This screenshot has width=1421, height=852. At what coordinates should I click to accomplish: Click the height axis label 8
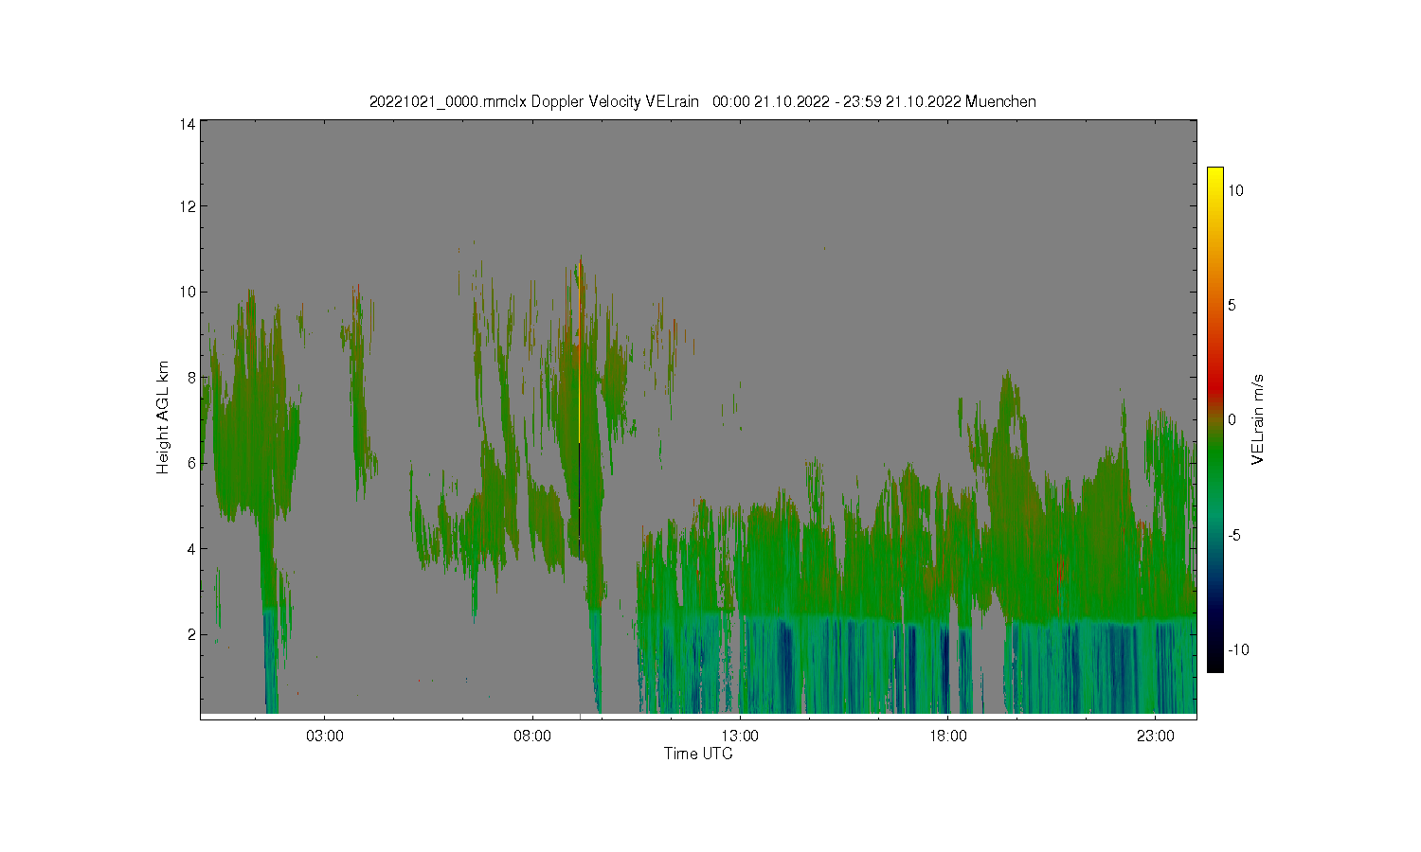pyautogui.click(x=191, y=378)
